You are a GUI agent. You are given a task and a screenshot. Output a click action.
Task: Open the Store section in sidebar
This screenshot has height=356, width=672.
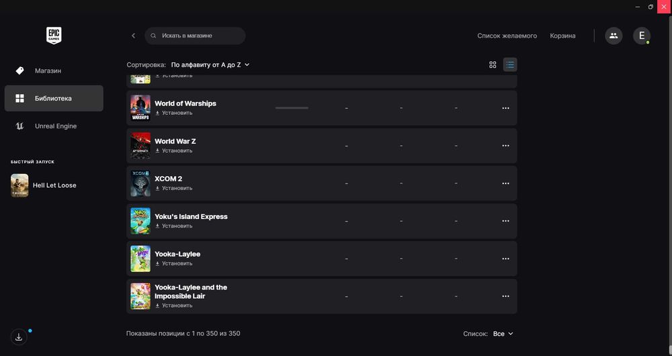pos(48,71)
